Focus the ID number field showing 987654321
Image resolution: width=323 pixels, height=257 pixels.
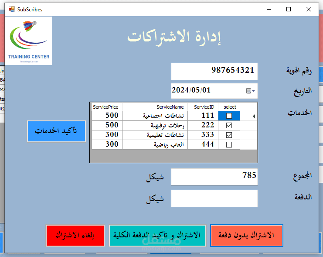coord(214,72)
